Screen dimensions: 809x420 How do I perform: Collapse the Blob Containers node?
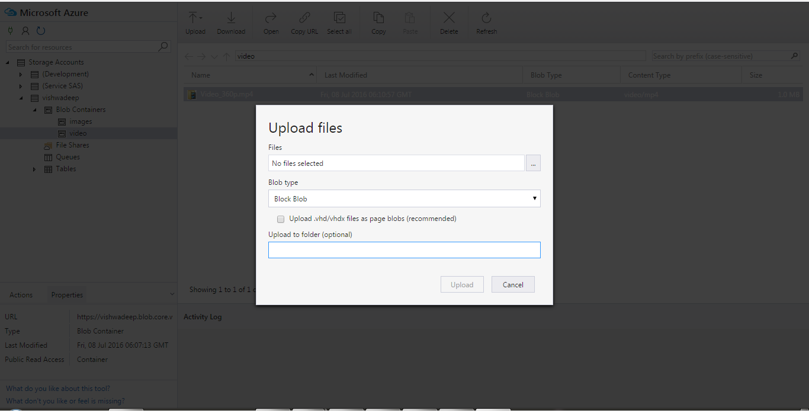pos(34,110)
